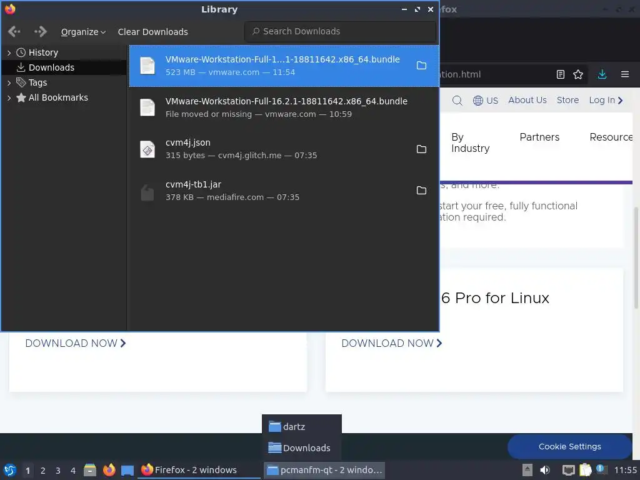Click Firefox - 2 windows taskbar group

pos(198,470)
